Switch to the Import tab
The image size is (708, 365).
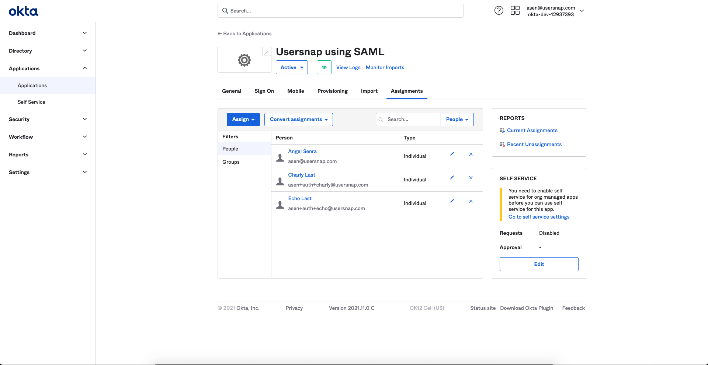(x=369, y=91)
